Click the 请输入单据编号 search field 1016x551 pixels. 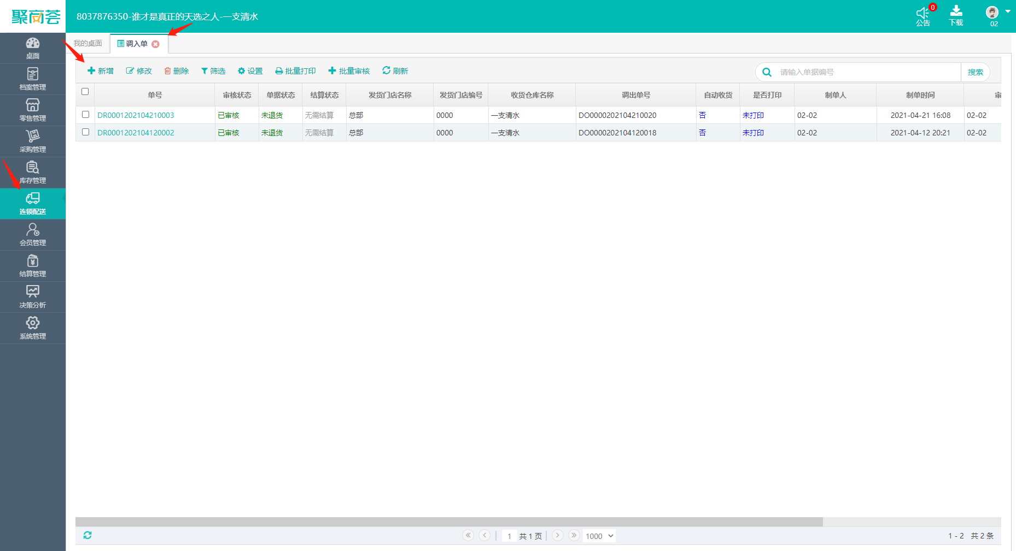[868, 72]
